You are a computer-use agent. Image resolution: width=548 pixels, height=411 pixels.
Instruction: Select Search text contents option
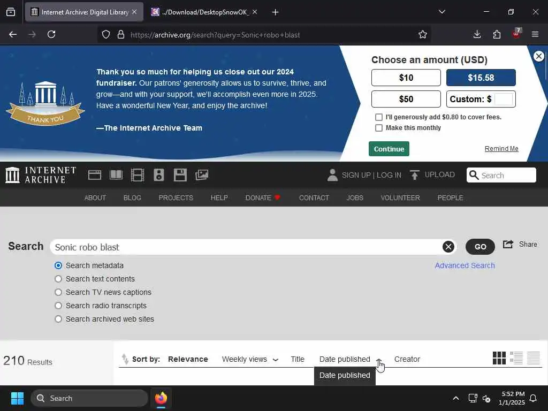(58, 279)
